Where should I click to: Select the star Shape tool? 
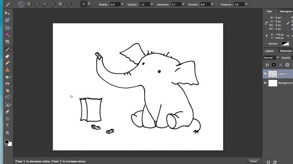7,118
